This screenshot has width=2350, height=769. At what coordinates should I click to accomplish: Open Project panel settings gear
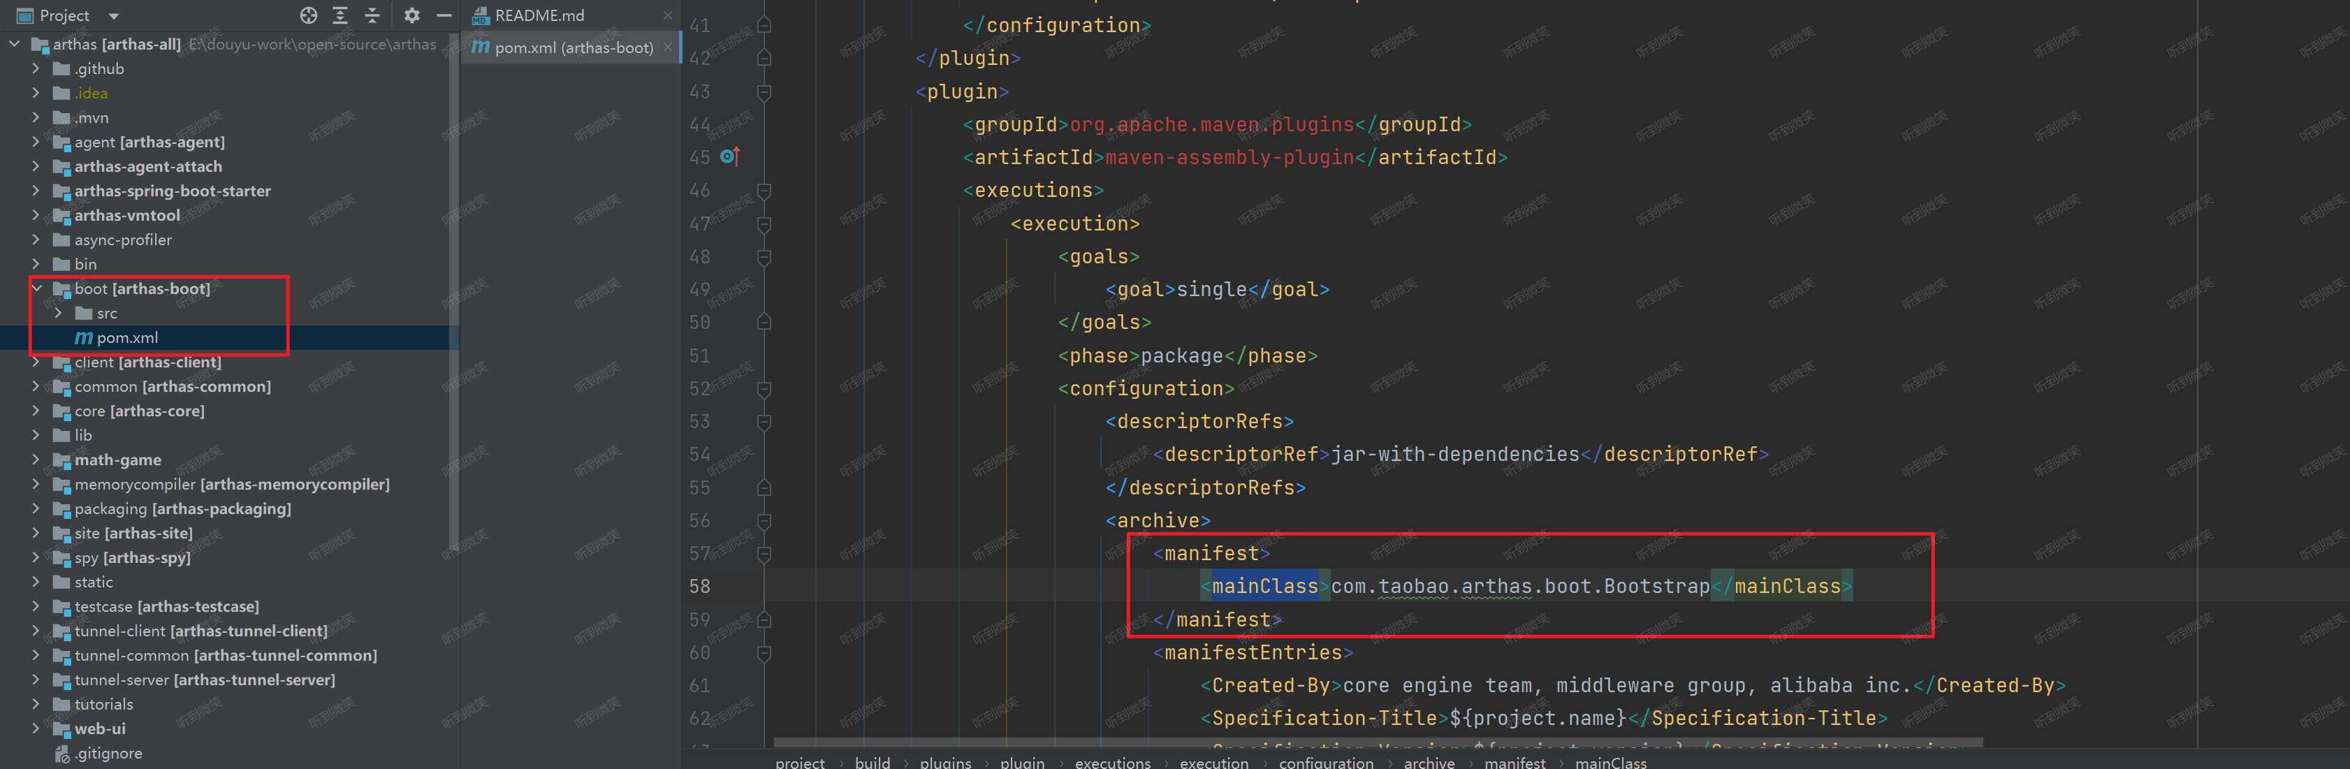[411, 15]
